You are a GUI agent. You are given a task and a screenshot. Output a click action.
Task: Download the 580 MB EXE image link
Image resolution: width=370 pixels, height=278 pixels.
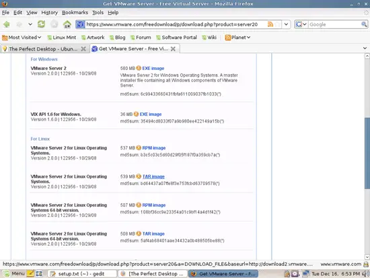153,68
